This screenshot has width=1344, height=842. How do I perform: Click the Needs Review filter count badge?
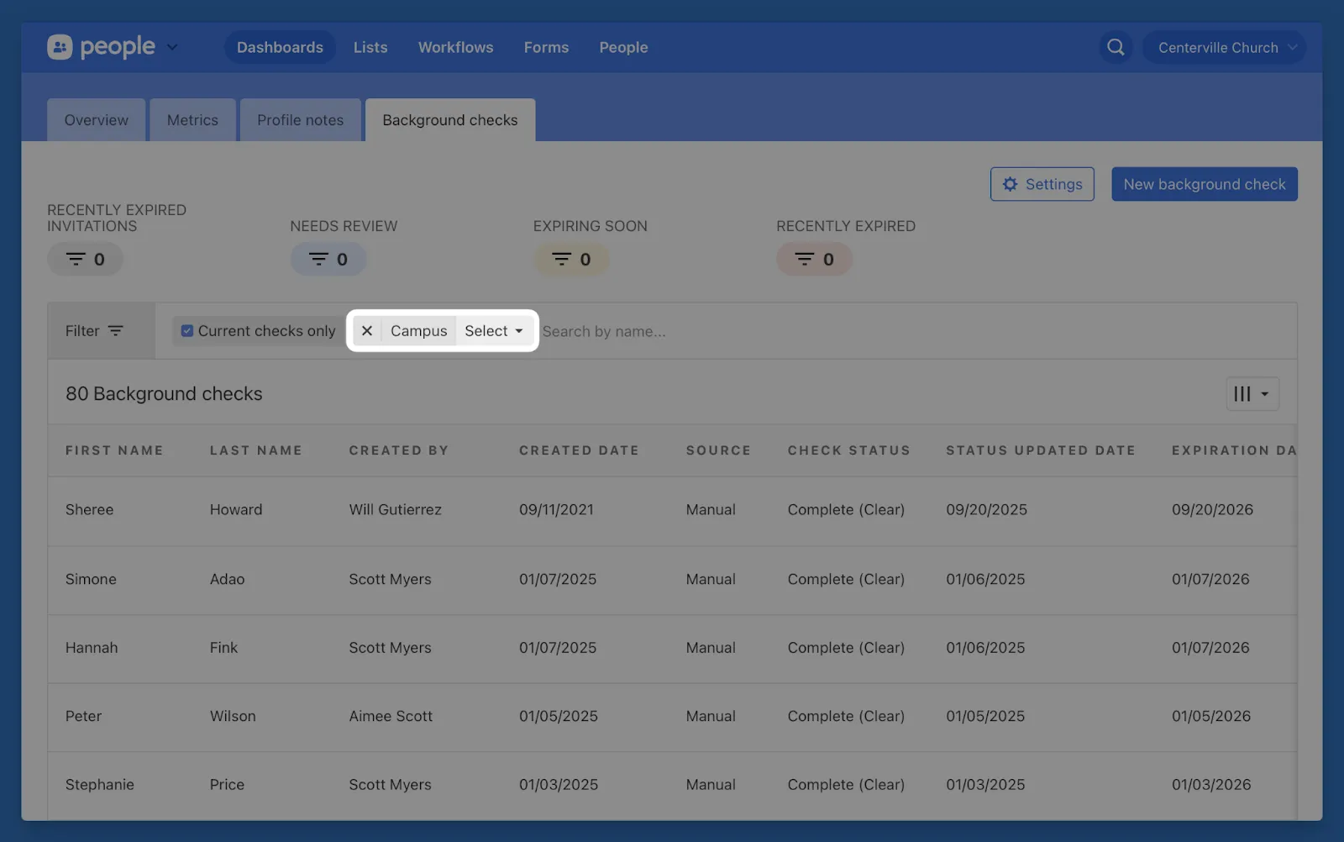tap(328, 260)
